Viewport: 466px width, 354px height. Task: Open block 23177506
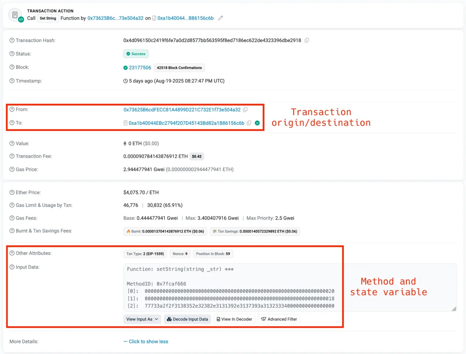point(140,68)
